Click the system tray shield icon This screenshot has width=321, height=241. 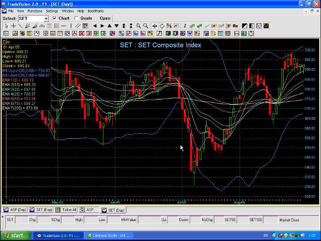pos(286,235)
